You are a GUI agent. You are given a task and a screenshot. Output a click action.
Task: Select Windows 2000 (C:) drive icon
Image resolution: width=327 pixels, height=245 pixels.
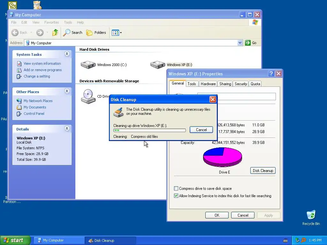[x=88, y=64]
